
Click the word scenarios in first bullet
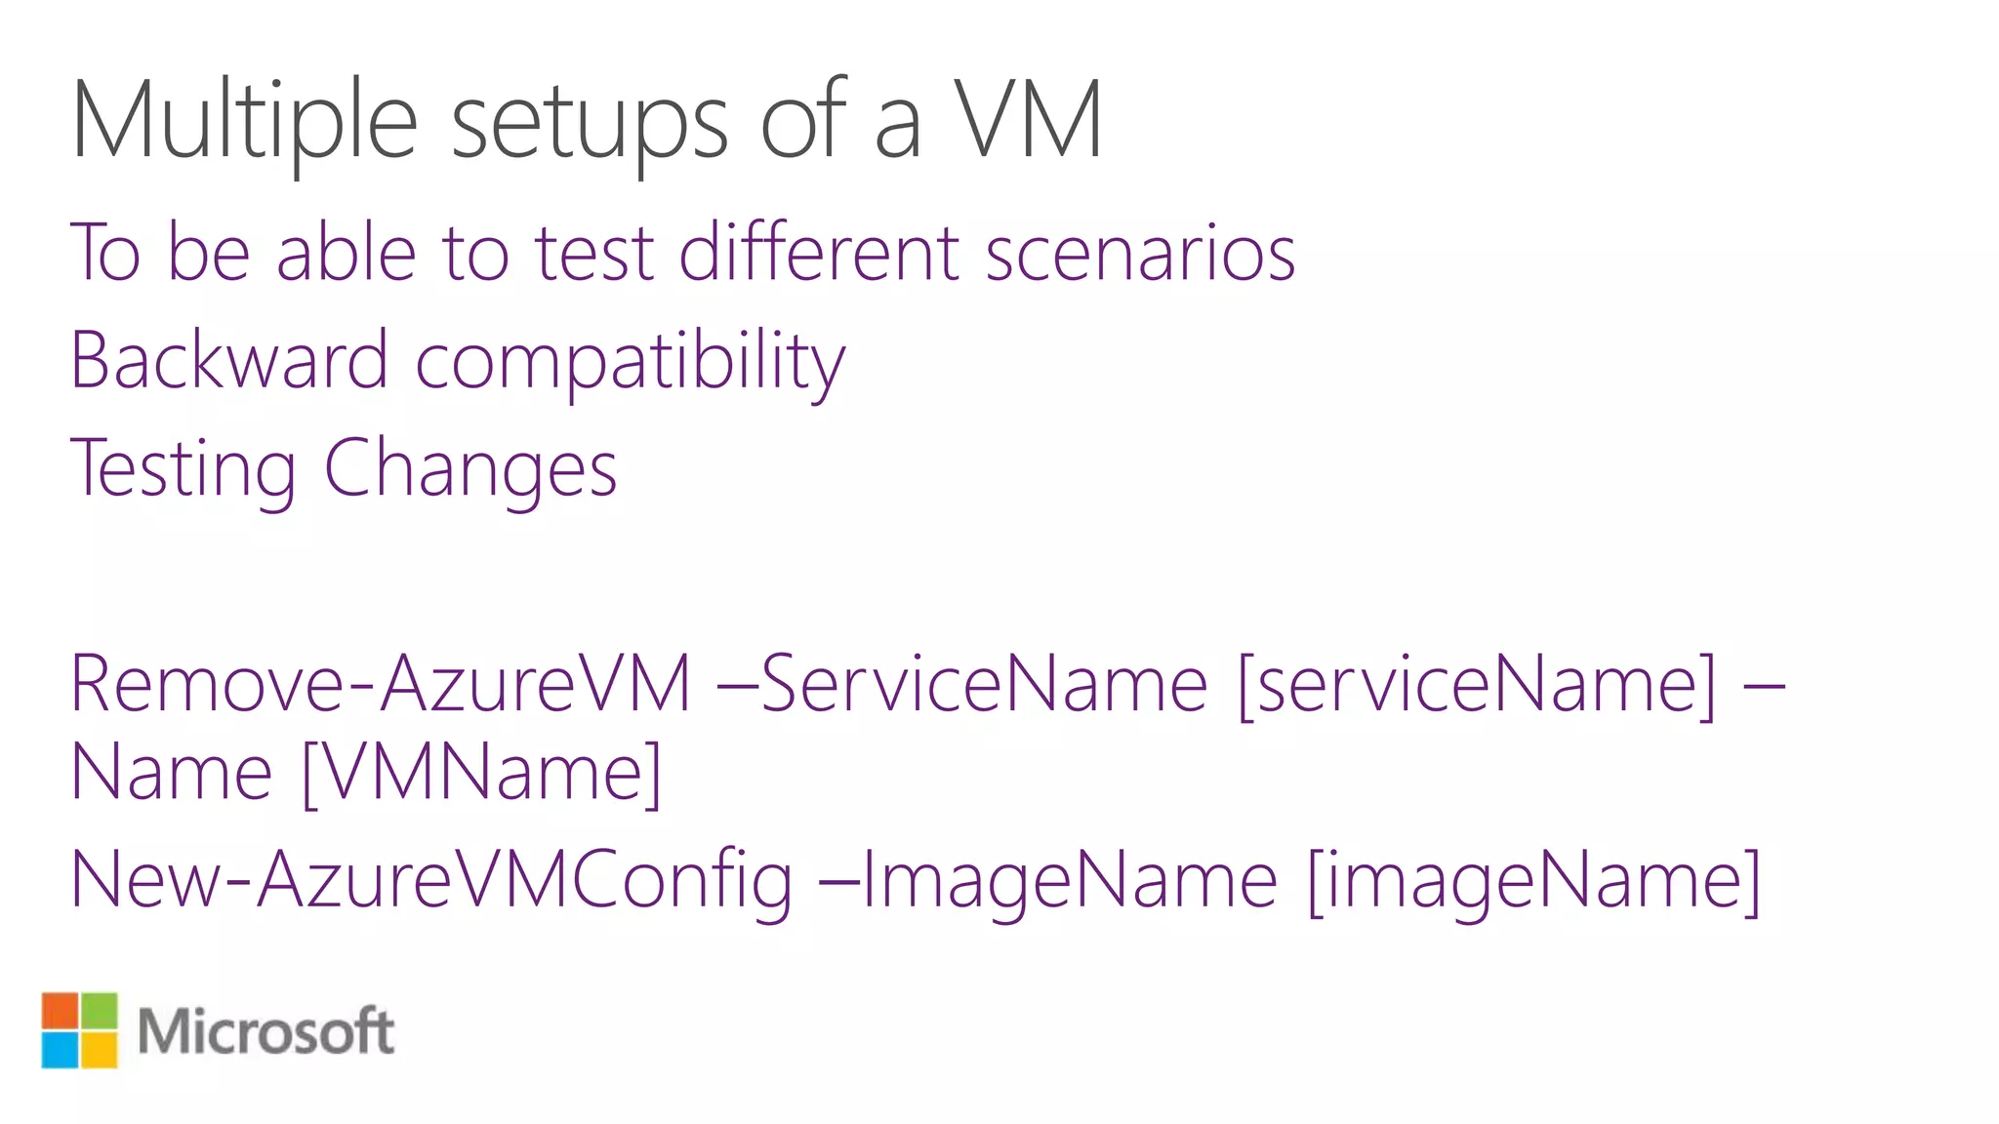[x=1141, y=253]
